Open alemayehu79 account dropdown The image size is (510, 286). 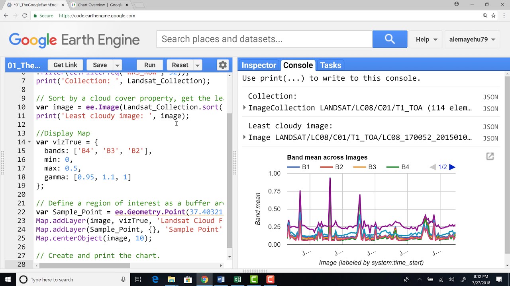pyautogui.click(x=472, y=39)
